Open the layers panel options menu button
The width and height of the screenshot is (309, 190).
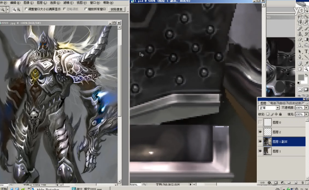tap(307, 103)
